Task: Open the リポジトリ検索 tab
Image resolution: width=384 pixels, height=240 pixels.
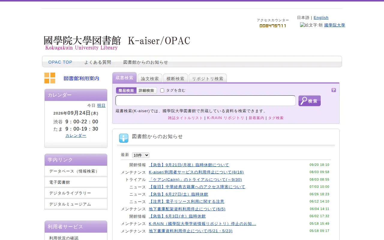Action: point(208,78)
